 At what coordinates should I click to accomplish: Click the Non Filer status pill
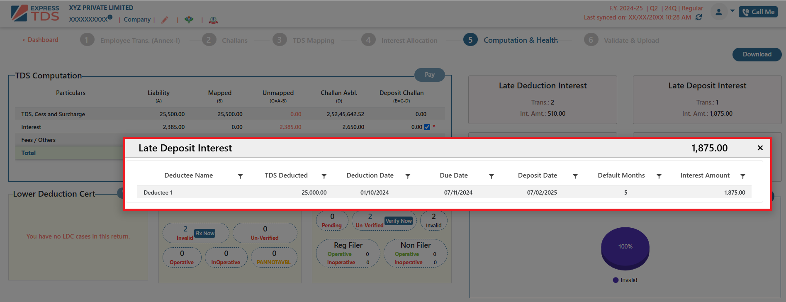(x=415, y=253)
